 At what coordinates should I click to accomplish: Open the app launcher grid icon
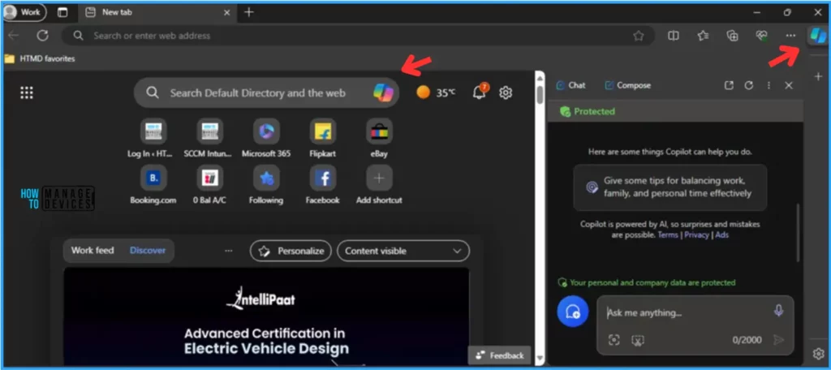pyautogui.click(x=27, y=92)
